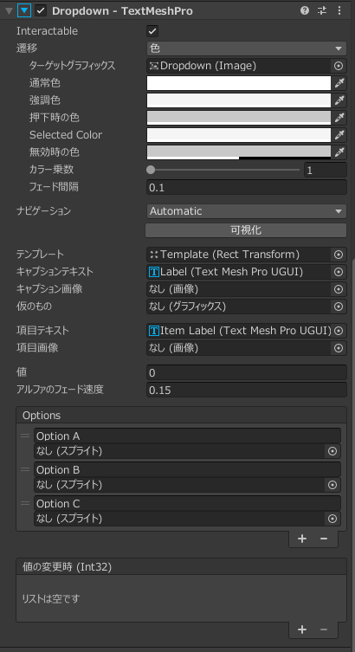Add a new entry to Options list
355x652 pixels.
302,539
